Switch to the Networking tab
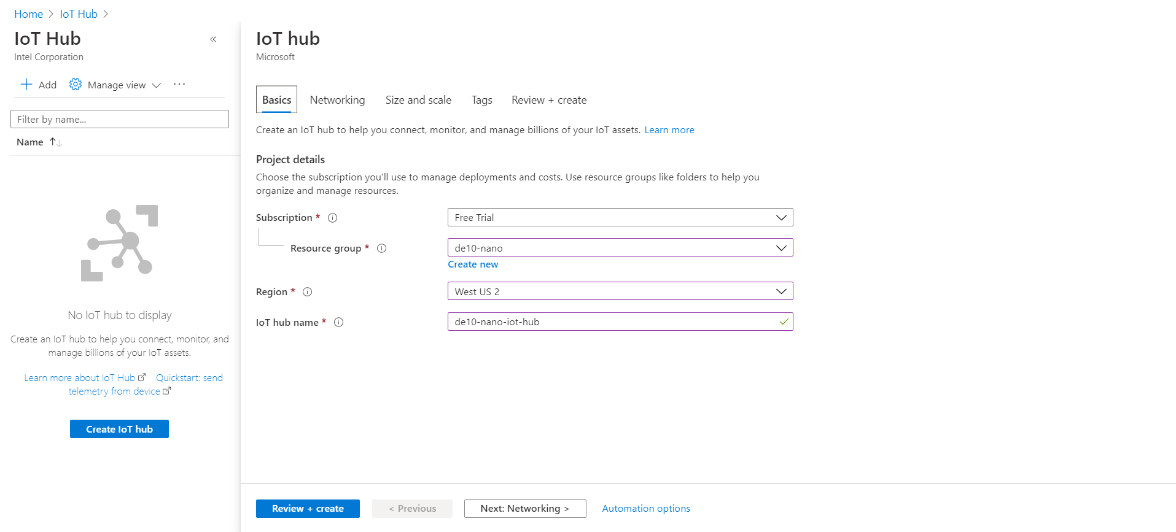1176x532 pixels. [x=337, y=100]
